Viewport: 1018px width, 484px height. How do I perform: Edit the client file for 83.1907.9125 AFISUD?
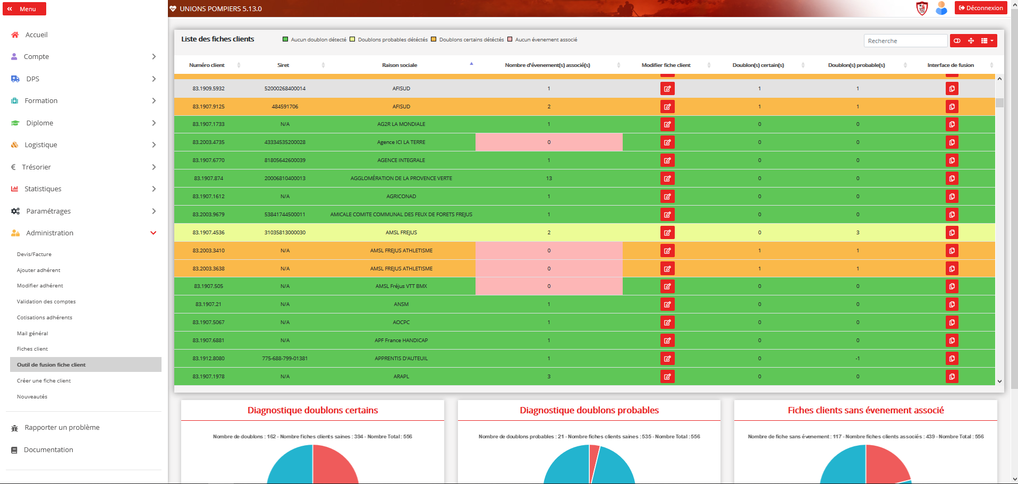[x=667, y=107]
